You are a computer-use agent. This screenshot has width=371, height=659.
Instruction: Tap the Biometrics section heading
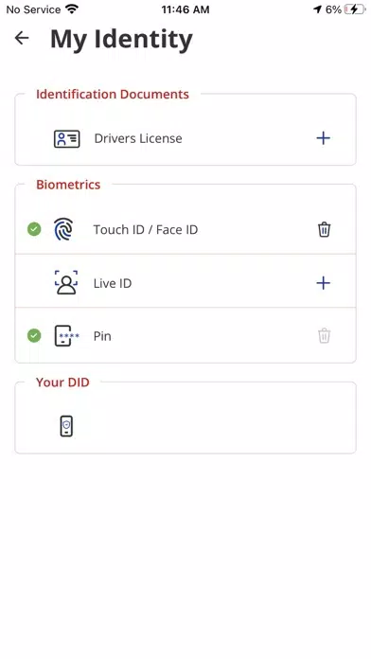tap(68, 185)
